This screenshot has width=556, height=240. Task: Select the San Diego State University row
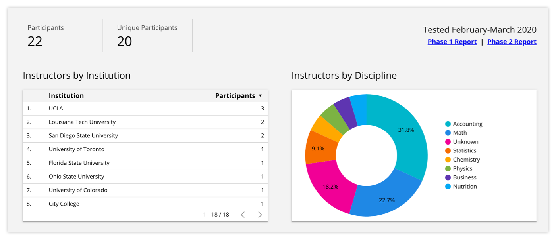click(x=119, y=135)
